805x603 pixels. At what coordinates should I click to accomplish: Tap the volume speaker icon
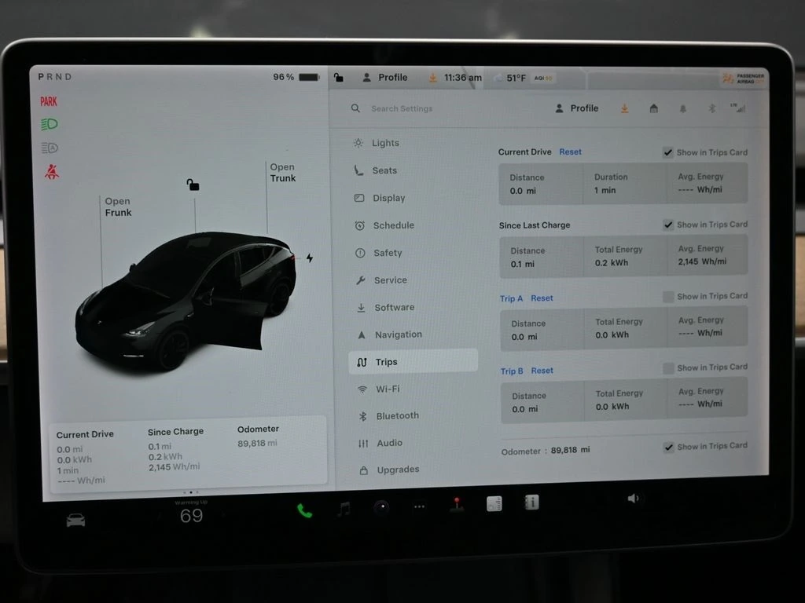click(634, 499)
